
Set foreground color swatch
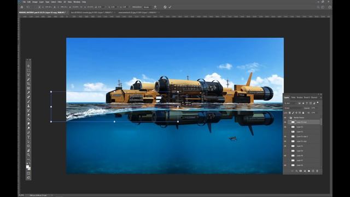click(27, 166)
